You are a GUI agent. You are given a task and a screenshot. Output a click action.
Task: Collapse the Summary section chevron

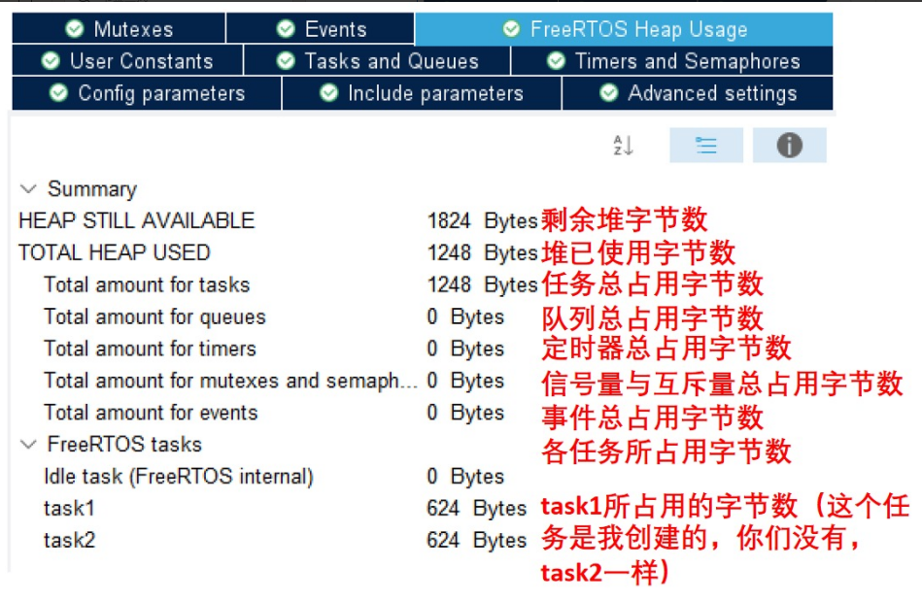coord(28,189)
